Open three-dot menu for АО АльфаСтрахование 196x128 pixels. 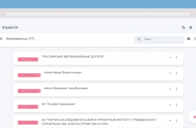(x=177, y=105)
